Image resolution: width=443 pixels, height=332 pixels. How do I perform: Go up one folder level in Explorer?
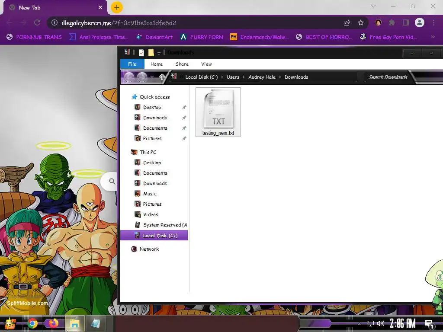coord(162,77)
